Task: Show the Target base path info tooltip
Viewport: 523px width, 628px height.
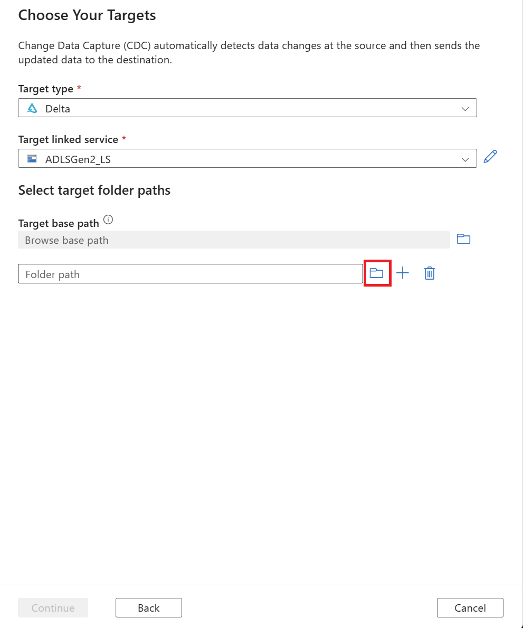Action: tap(108, 220)
